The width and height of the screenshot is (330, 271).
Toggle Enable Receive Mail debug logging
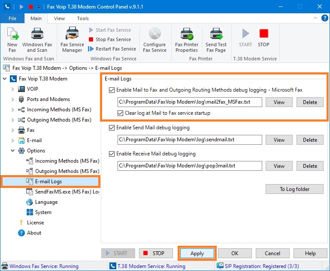112,154
